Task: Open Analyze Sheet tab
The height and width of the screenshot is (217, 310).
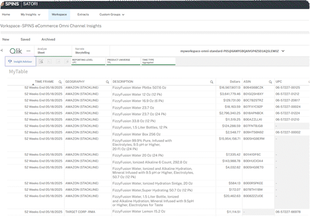Action: click(53, 51)
